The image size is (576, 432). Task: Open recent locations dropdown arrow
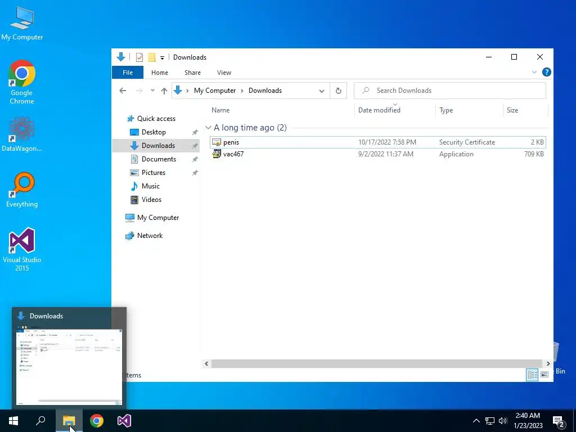click(152, 91)
